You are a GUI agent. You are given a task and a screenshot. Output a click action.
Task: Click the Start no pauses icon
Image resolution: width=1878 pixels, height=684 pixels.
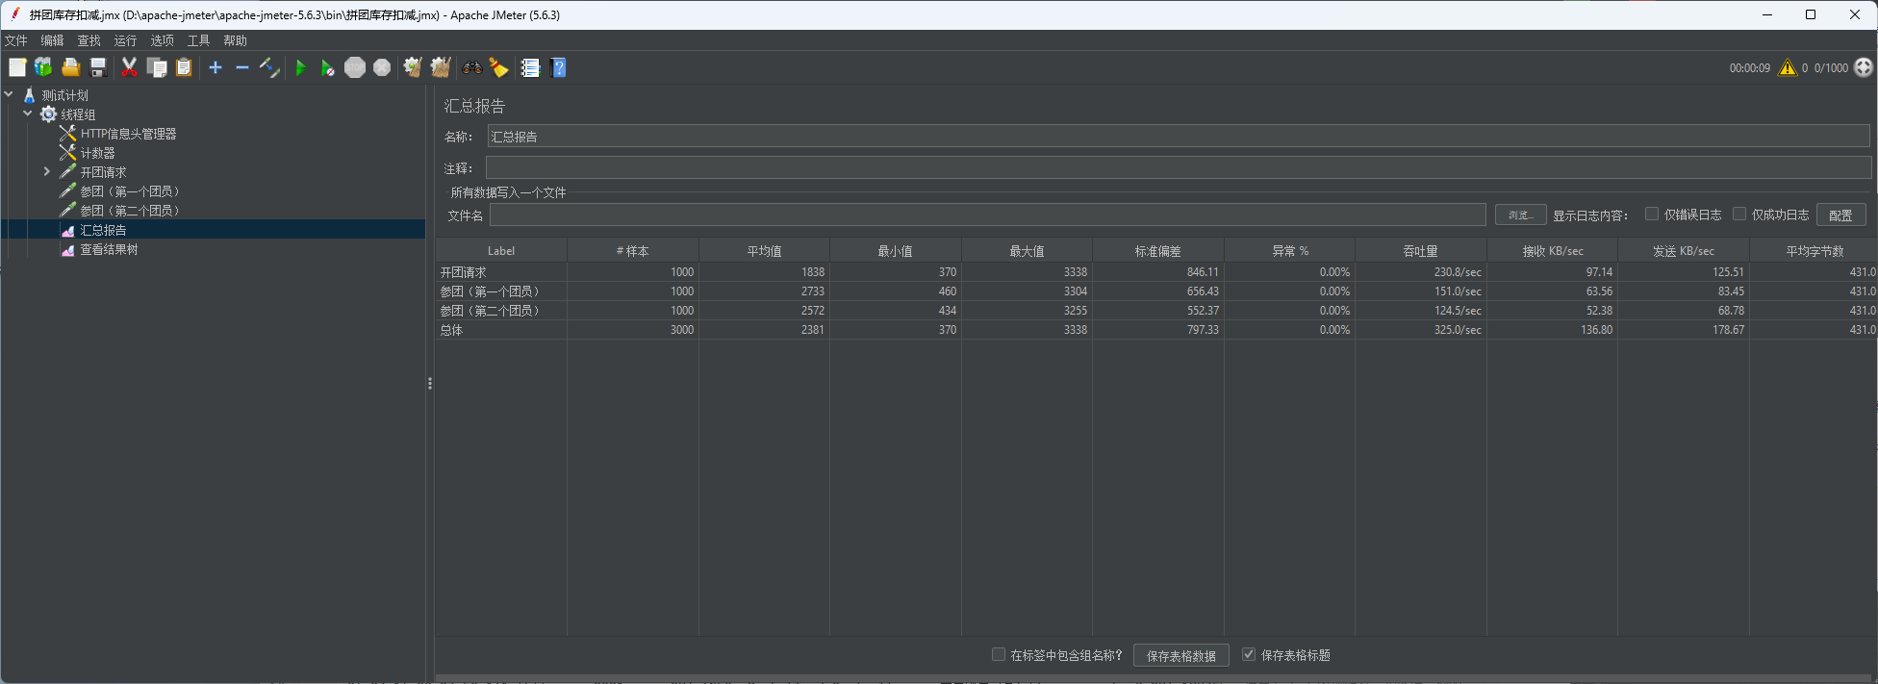coord(328,67)
